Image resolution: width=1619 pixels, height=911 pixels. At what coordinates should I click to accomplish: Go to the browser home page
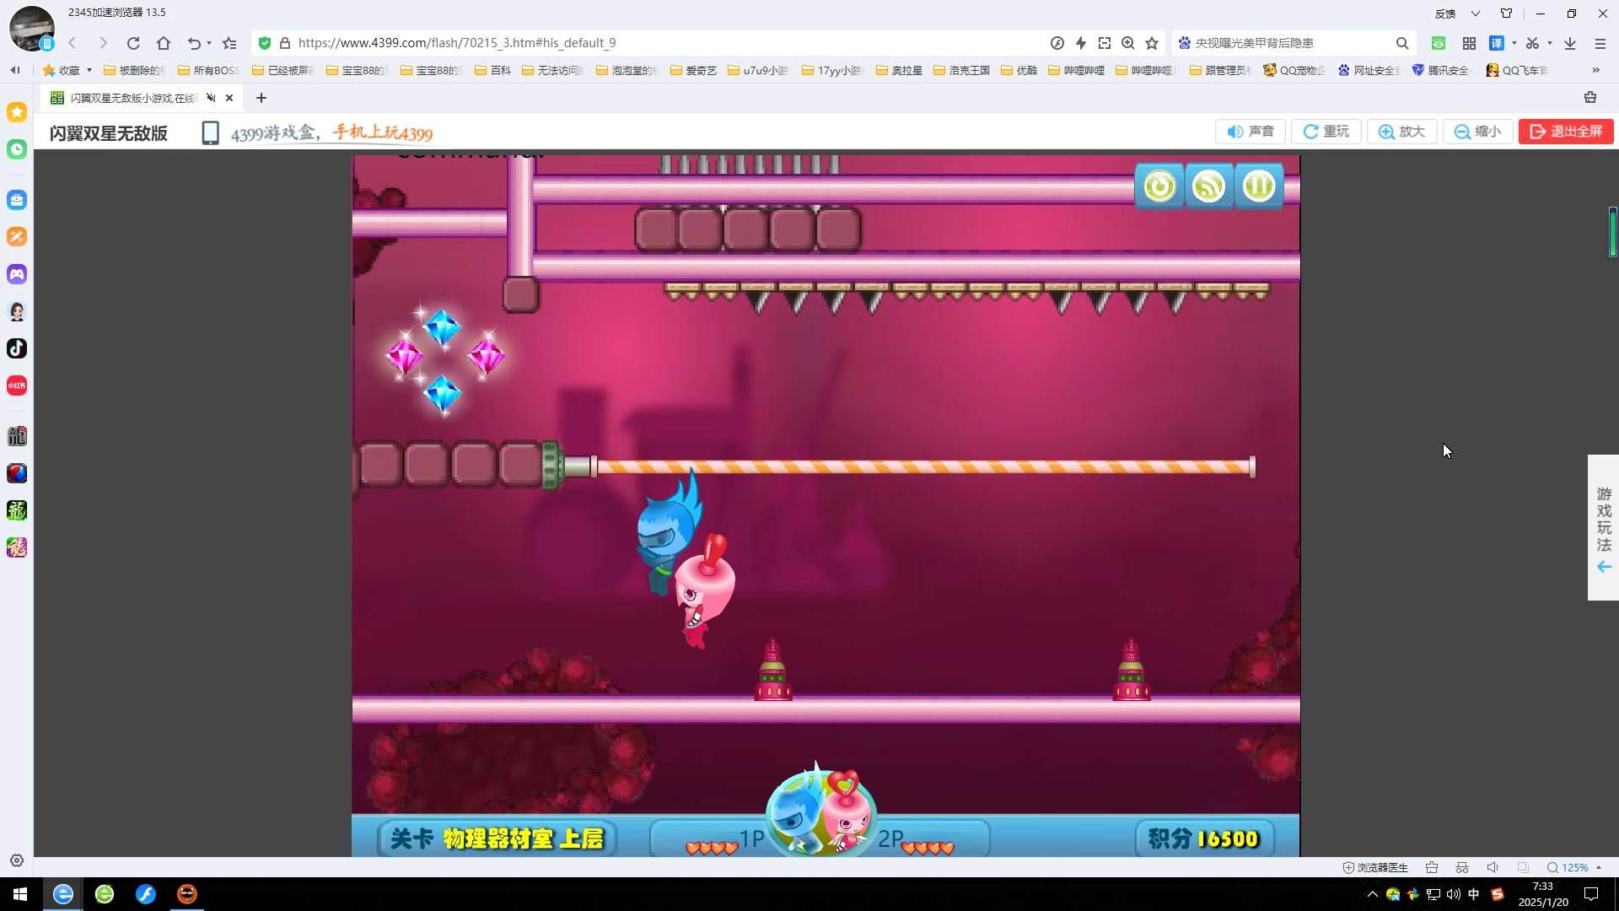(x=164, y=43)
